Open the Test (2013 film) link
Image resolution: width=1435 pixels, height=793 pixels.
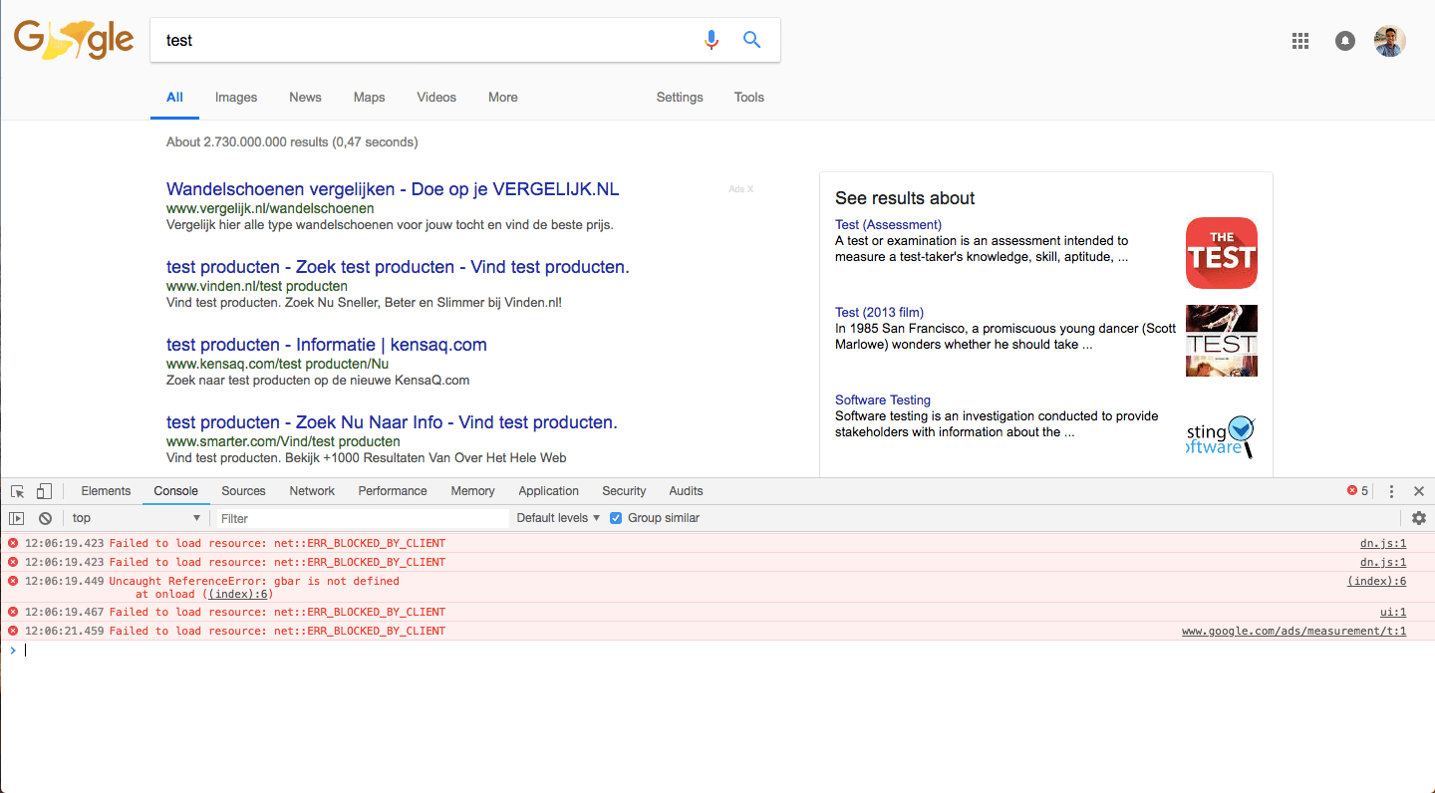coord(878,312)
